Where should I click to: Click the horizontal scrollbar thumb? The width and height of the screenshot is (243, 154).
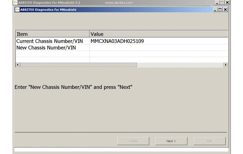click(x=78, y=65)
